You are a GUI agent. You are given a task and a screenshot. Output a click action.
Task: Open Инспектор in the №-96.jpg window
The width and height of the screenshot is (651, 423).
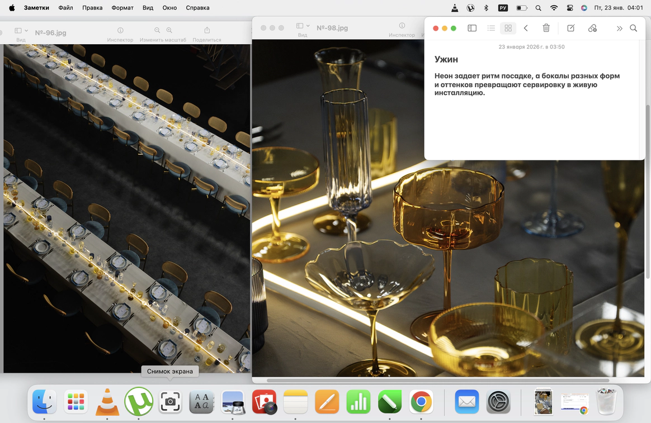(x=120, y=31)
